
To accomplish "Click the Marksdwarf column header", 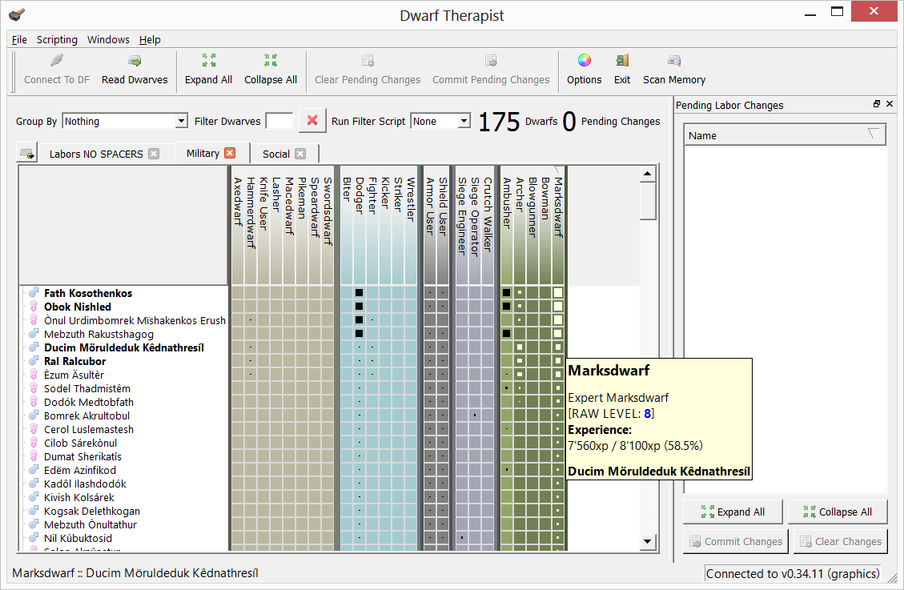I will (558, 225).
